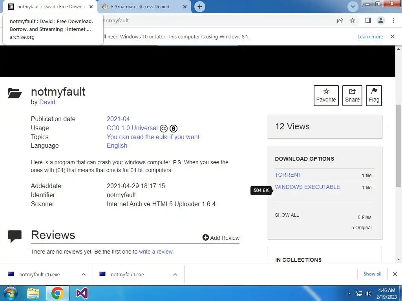Click the DOWNLOAD OPTIONS heading
Viewport: 402px width, 301px height.
304,159
